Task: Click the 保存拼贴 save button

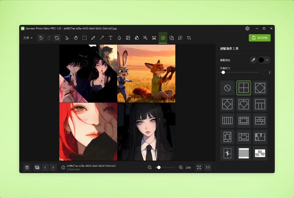Action: pyautogui.click(x=259, y=38)
